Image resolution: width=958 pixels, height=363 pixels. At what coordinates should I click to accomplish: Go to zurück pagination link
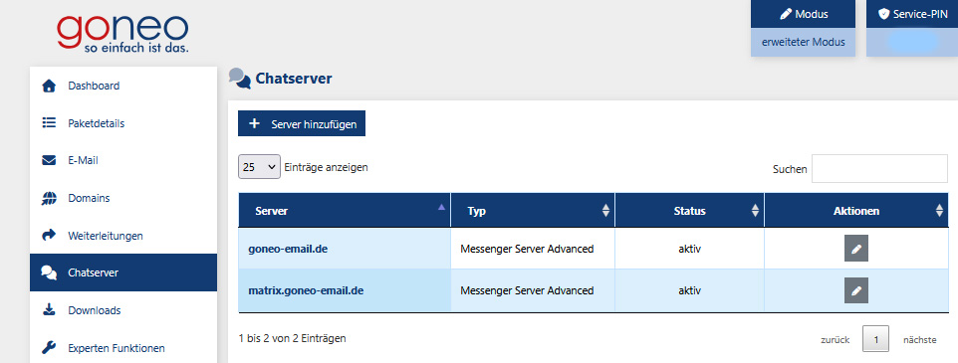tap(836, 340)
